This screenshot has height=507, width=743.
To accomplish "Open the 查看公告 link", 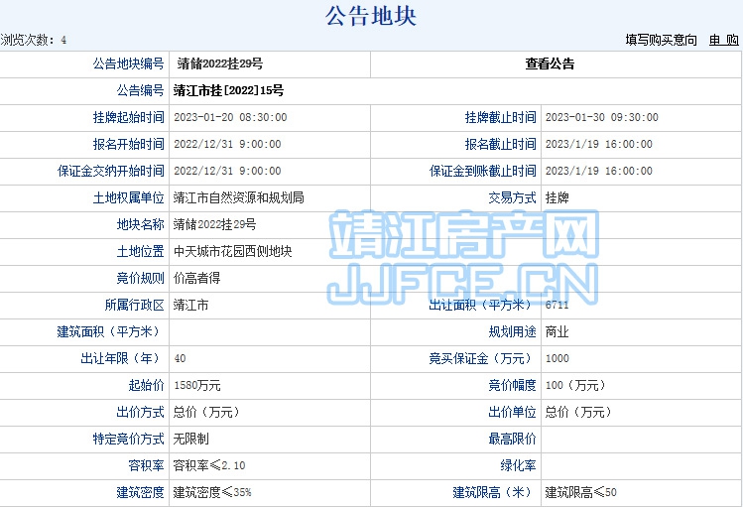I will [x=550, y=63].
